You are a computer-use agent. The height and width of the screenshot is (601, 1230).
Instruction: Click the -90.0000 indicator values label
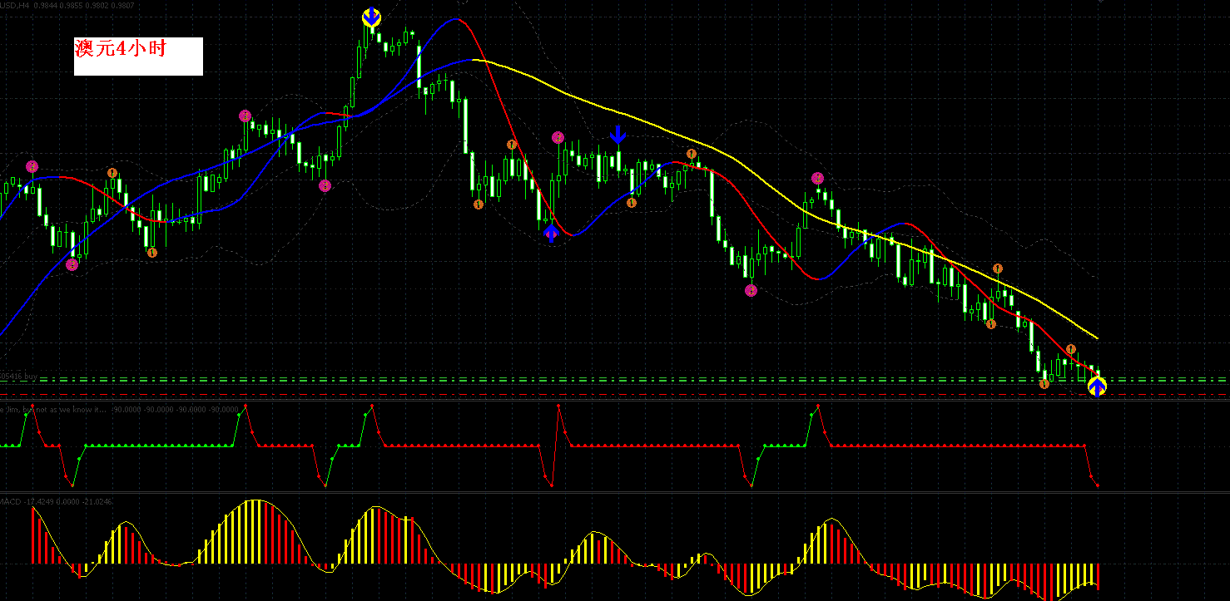coord(176,410)
